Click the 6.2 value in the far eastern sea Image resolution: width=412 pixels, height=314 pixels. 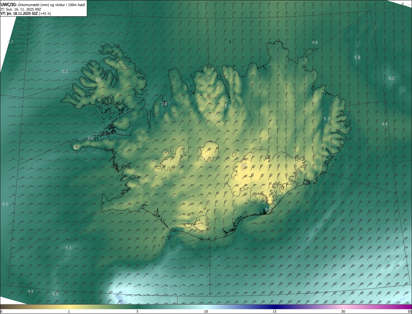(391, 78)
